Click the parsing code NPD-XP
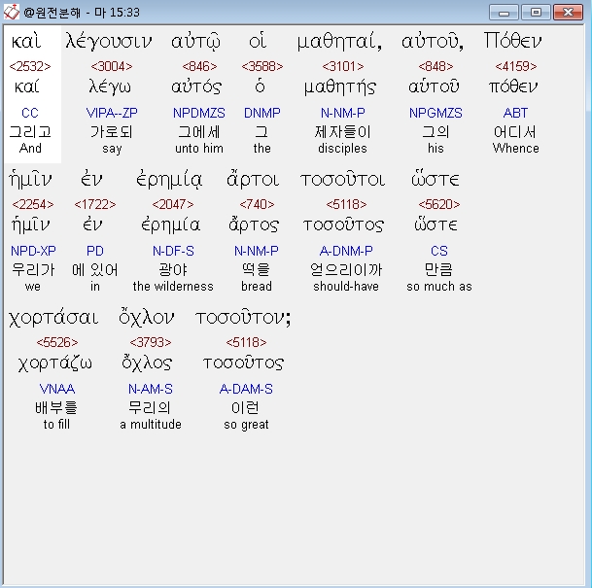This screenshot has width=592, height=588. pyautogui.click(x=33, y=251)
